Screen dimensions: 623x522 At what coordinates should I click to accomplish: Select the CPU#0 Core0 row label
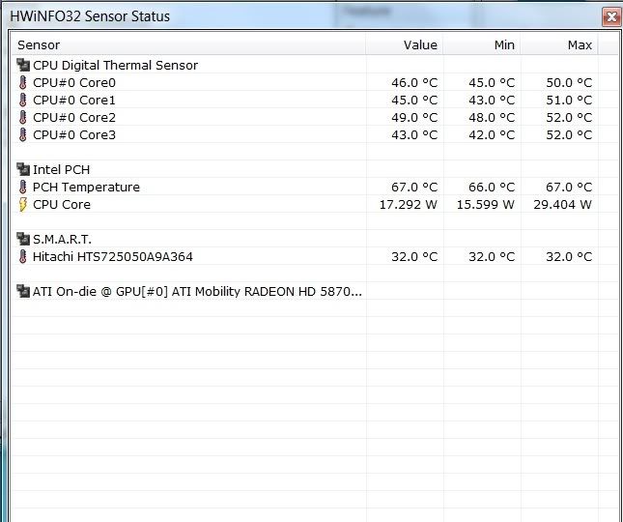tap(74, 83)
